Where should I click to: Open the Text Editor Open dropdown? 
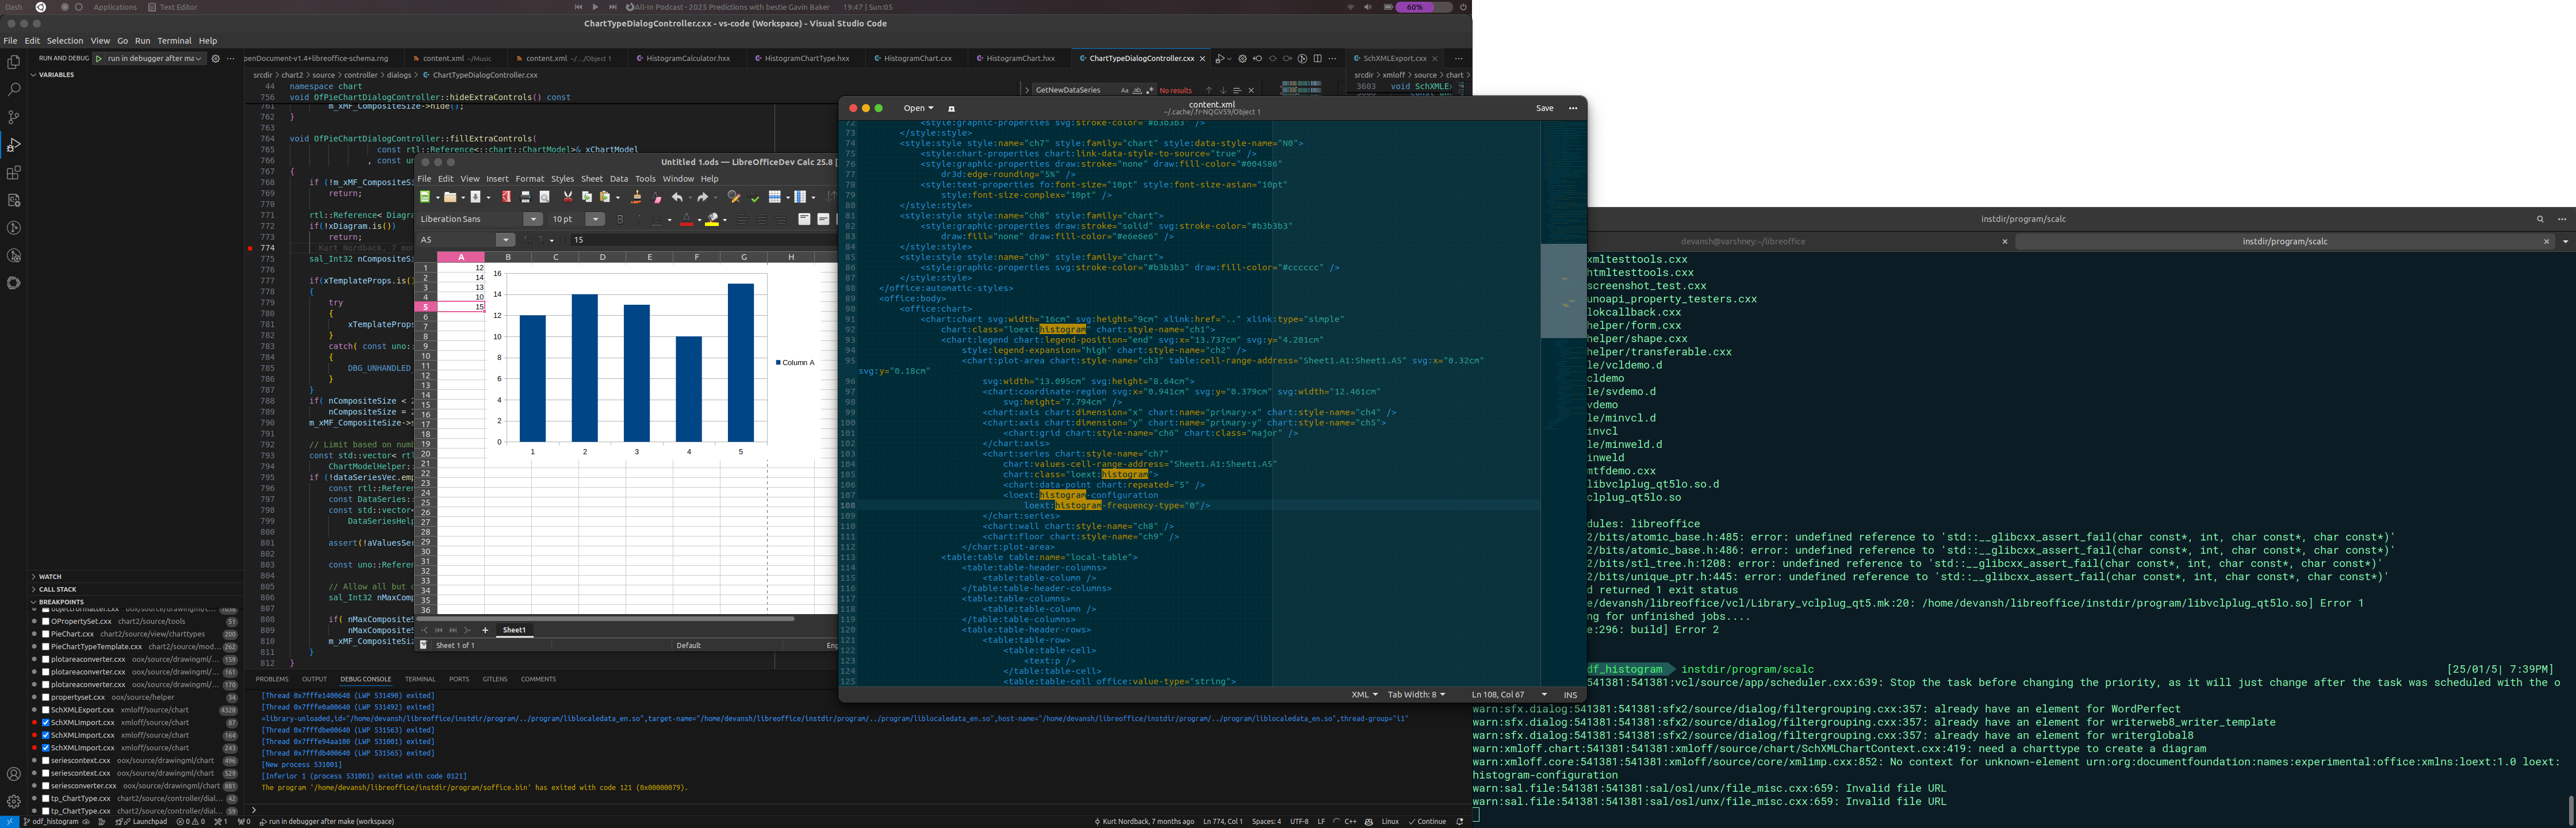click(x=918, y=108)
